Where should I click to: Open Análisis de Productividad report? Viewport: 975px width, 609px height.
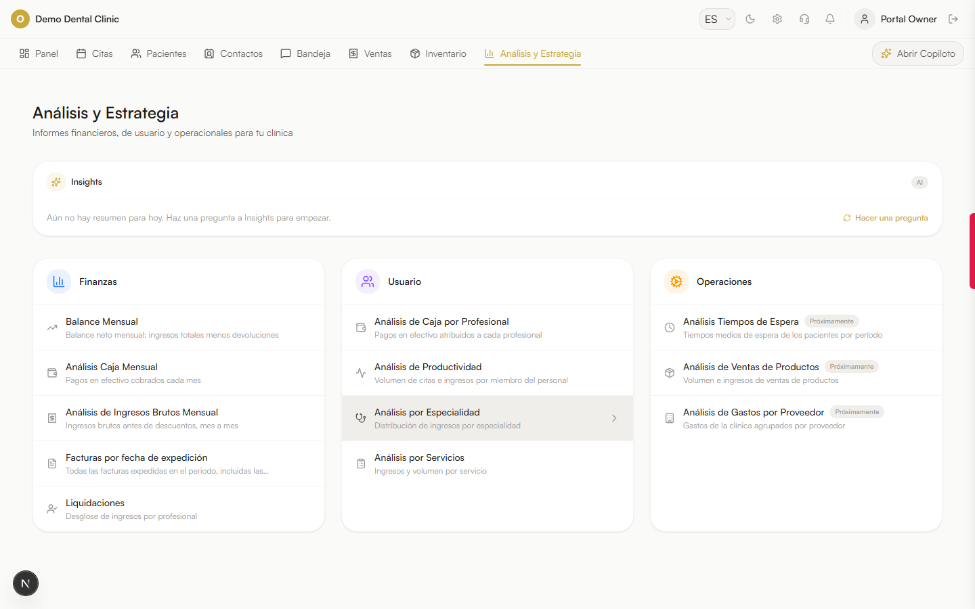[x=487, y=373]
